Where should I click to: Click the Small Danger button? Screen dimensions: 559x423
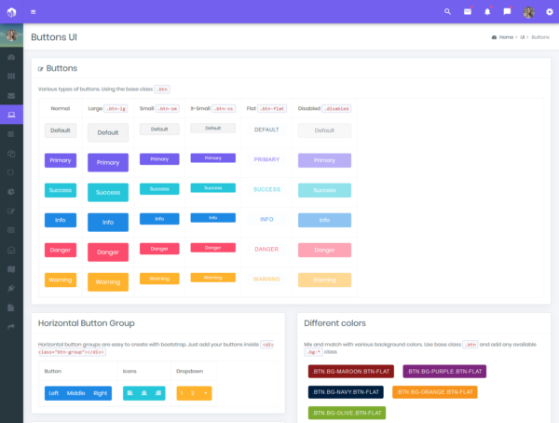click(159, 249)
